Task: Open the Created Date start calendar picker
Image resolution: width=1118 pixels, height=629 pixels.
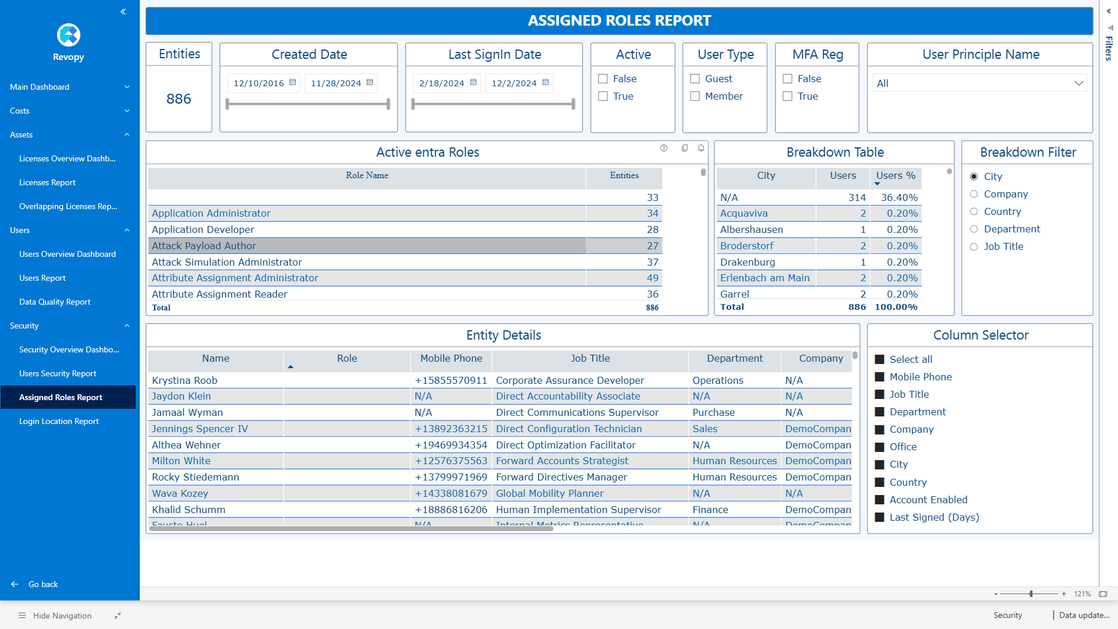Action: (x=293, y=83)
